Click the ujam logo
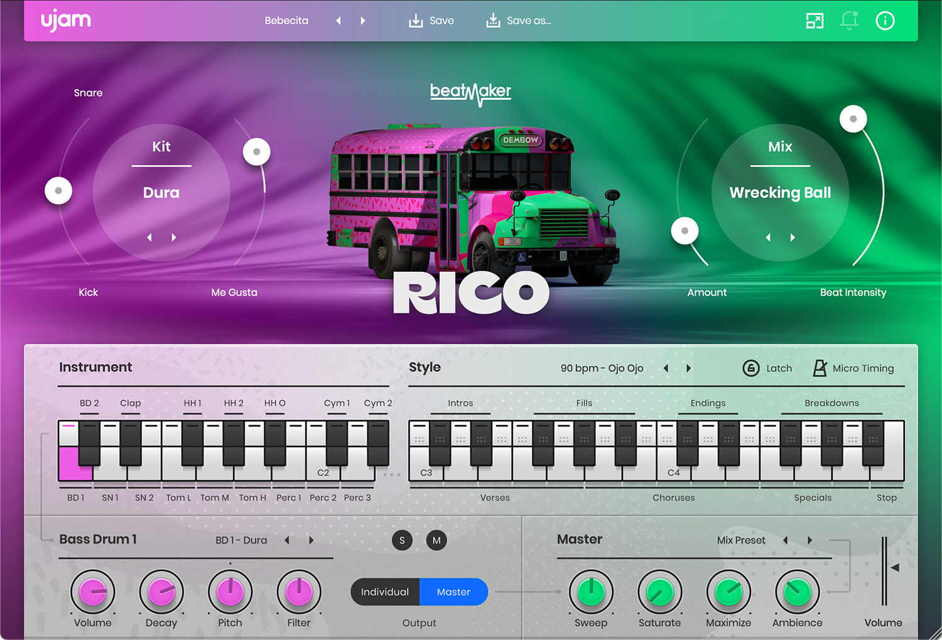 point(65,20)
